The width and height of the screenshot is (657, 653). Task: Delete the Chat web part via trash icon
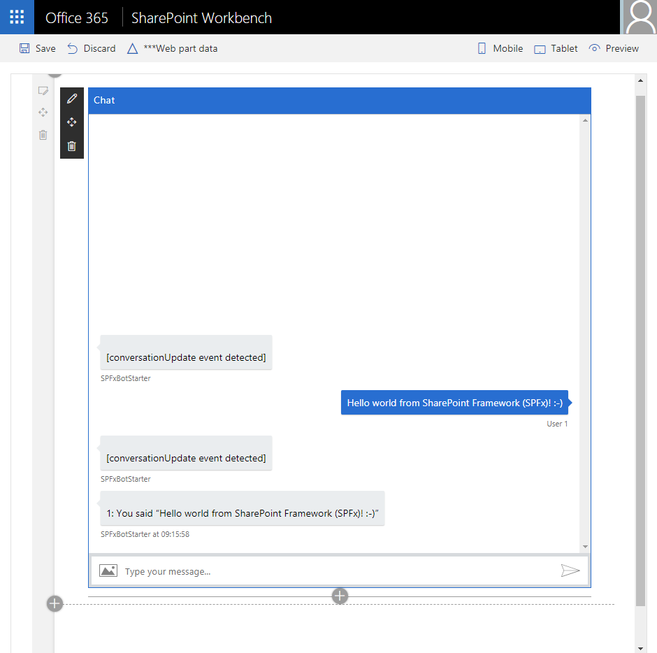[71, 146]
